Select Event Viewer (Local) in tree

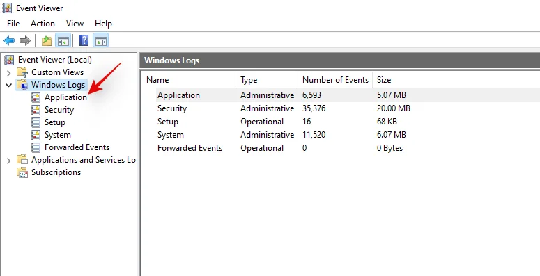point(55,60)
